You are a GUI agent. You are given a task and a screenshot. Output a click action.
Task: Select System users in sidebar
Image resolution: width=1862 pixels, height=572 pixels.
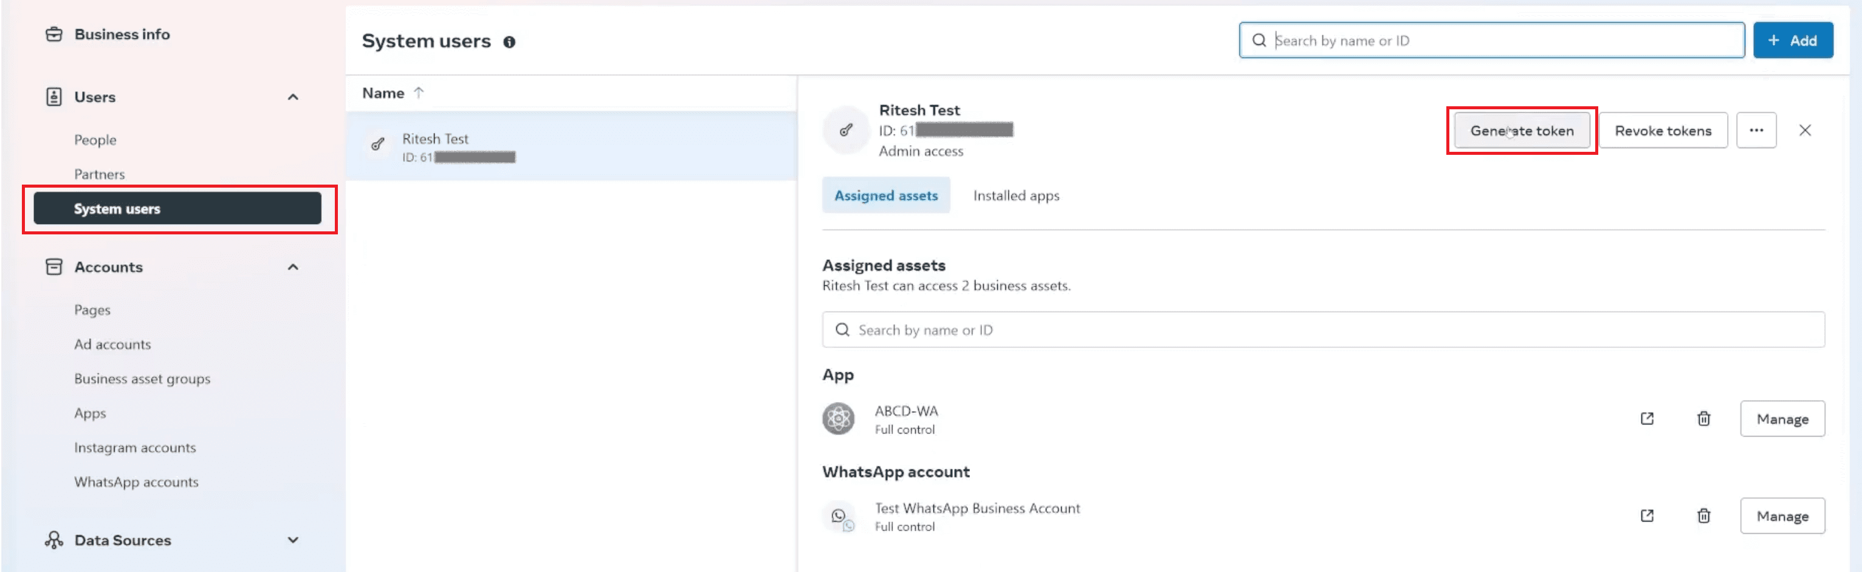[x=177, y=208]
